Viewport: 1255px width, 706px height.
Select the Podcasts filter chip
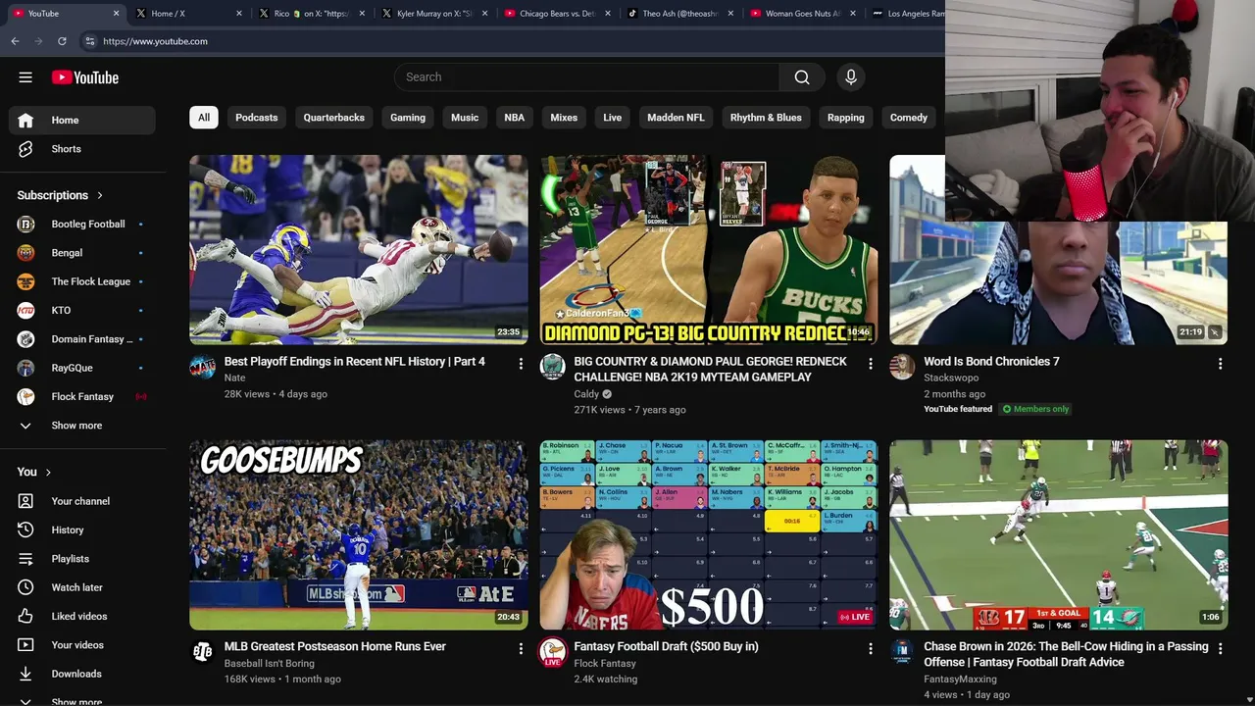click(x=257, y=118)
